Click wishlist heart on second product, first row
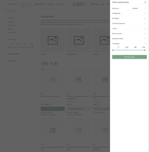Screen dimensions: 149x152 tap(88, 69)
